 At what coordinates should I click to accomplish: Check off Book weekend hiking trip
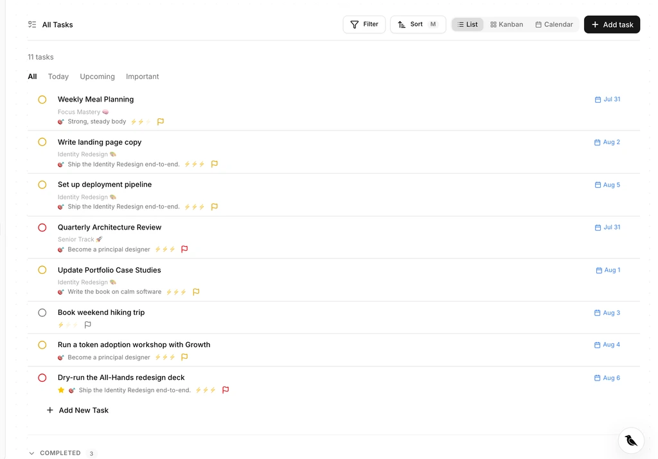tap(42, 313)
